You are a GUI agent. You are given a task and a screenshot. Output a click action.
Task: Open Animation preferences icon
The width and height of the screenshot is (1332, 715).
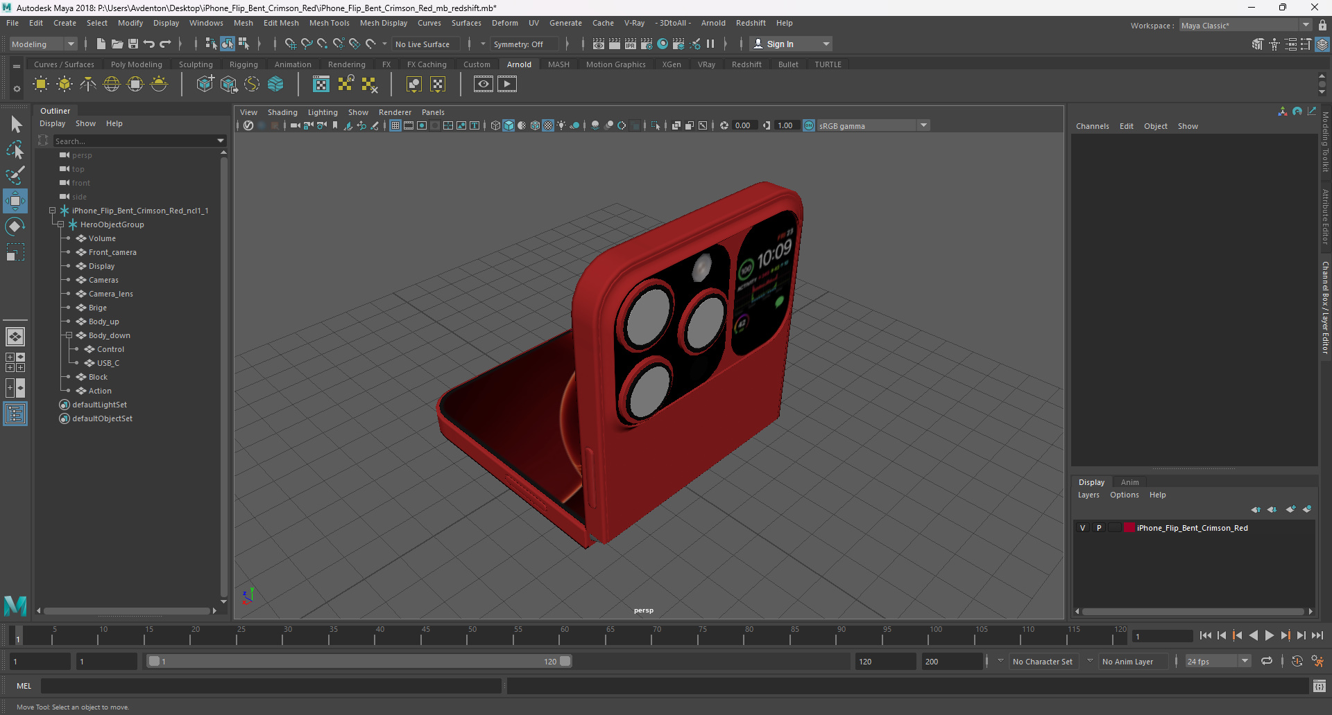coord(1317,662)
